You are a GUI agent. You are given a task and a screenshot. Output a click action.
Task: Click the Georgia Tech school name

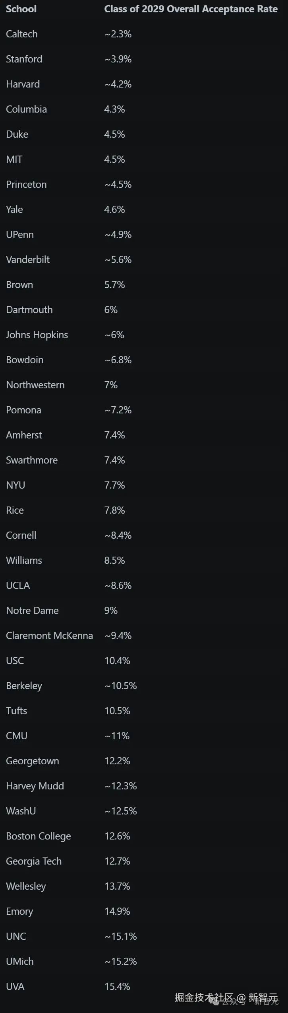click(34, 861)
